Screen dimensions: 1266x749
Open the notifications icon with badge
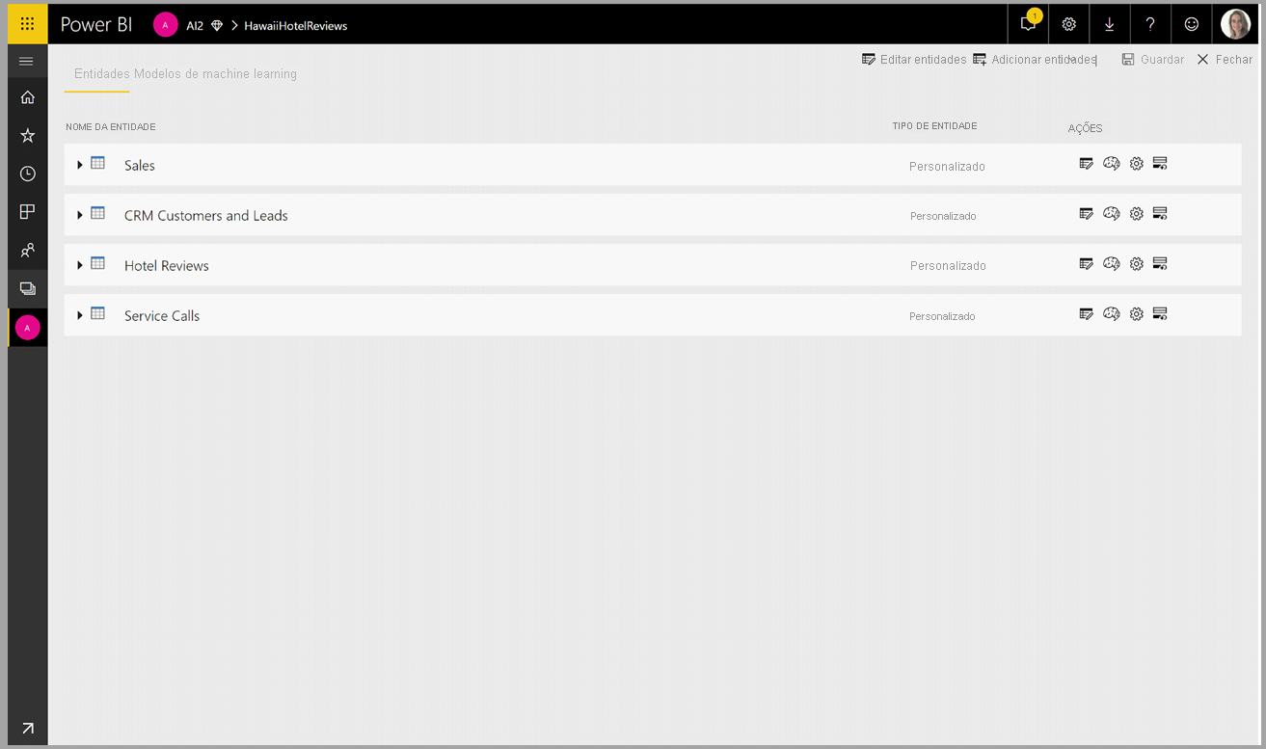pos(1029,24)
